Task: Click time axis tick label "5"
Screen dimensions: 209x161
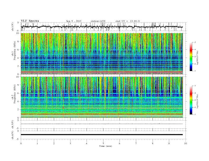Action: (x=103, y=143)
